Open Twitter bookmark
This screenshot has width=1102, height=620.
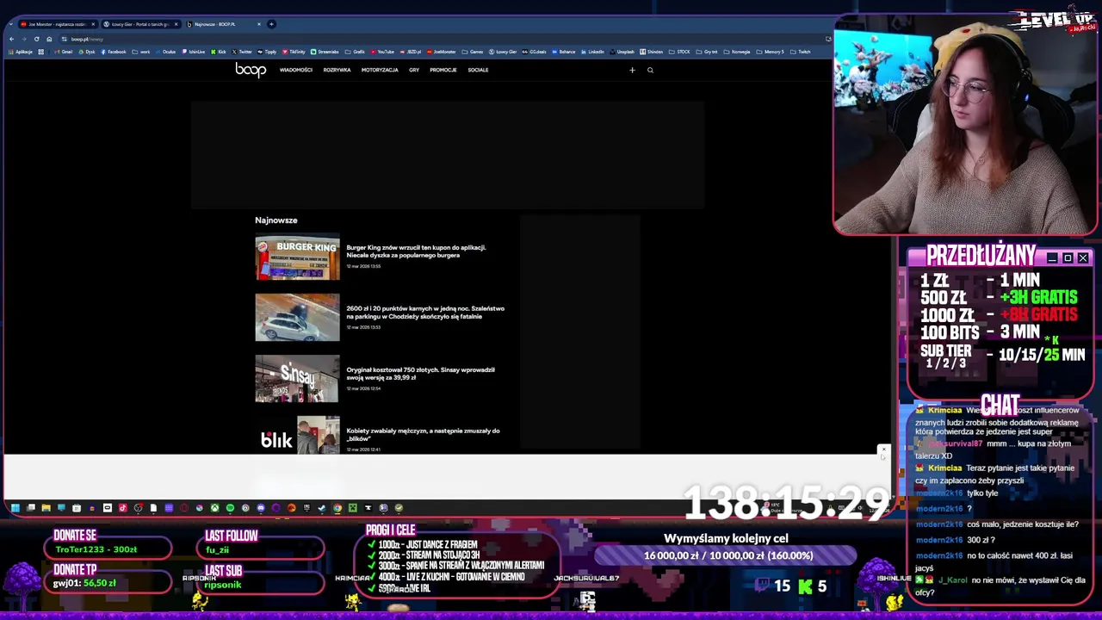tap(242, 52)
